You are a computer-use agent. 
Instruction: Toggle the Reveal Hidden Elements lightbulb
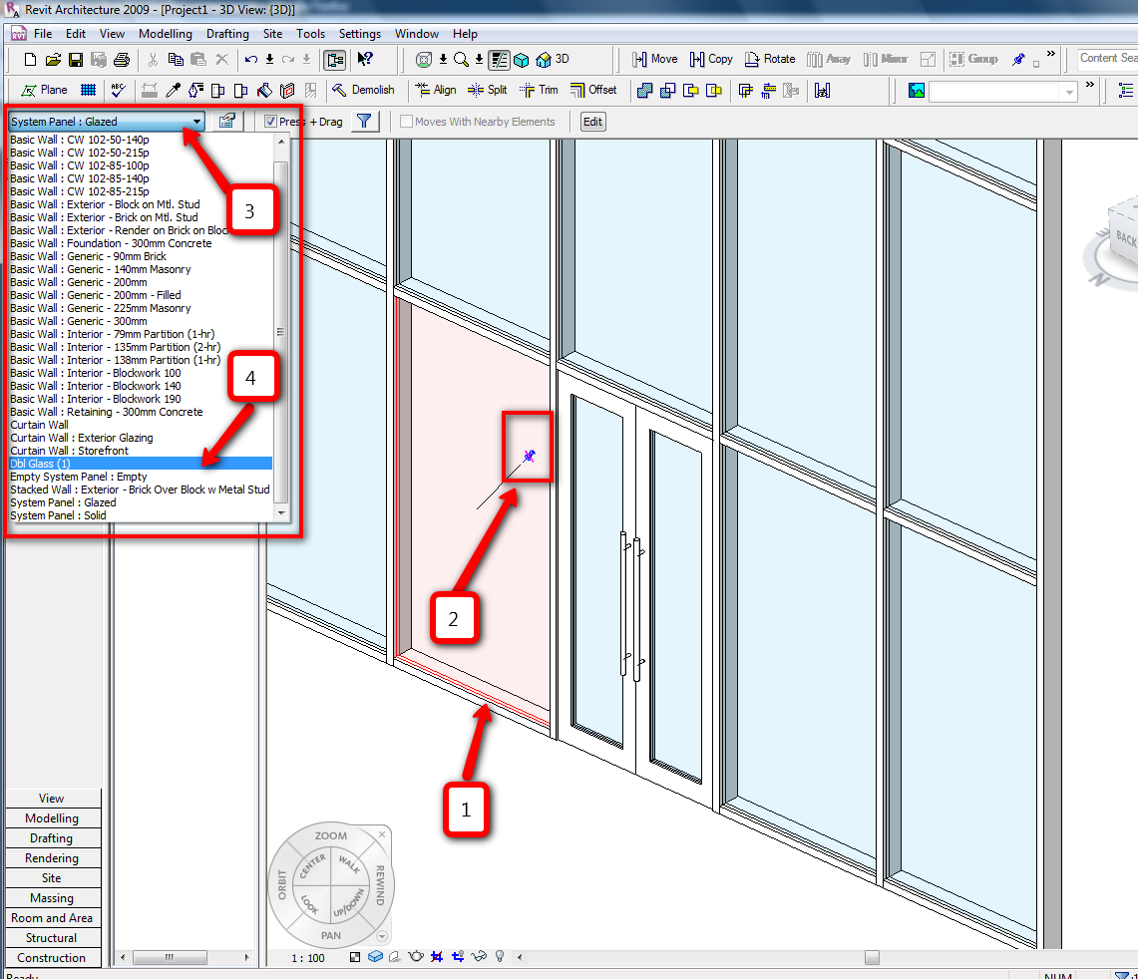(x=500, y=956)
